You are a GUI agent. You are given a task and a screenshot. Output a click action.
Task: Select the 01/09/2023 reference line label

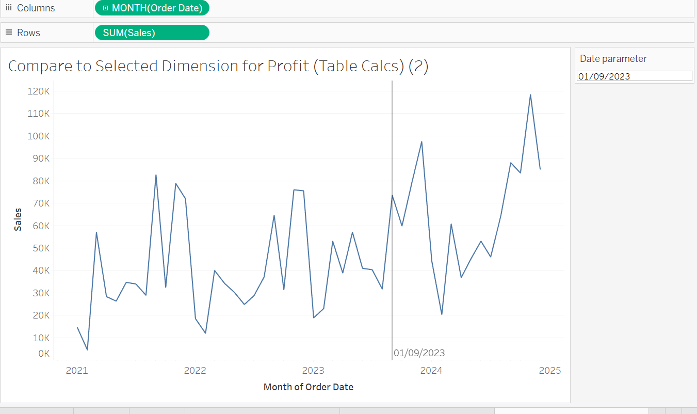[419, 353]
